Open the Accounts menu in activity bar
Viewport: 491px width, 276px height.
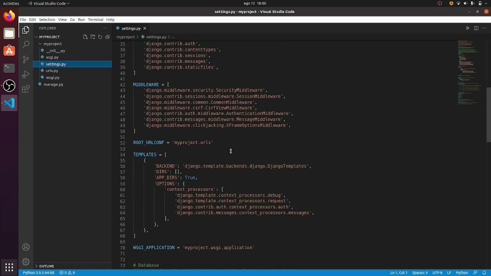pyautogui.click(x=26, y=247)
